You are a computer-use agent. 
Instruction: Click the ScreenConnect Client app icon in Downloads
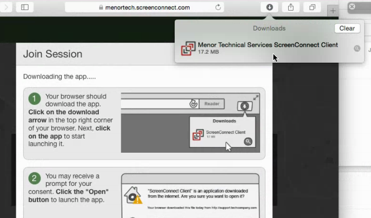[188, 48]
